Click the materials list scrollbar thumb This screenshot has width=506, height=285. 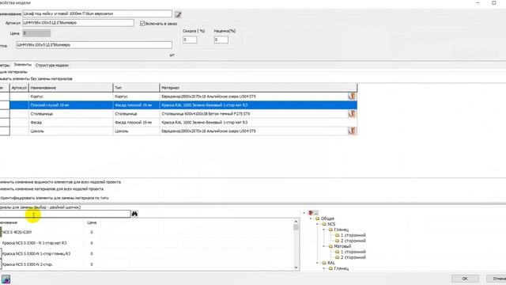[x=296, y=227]
